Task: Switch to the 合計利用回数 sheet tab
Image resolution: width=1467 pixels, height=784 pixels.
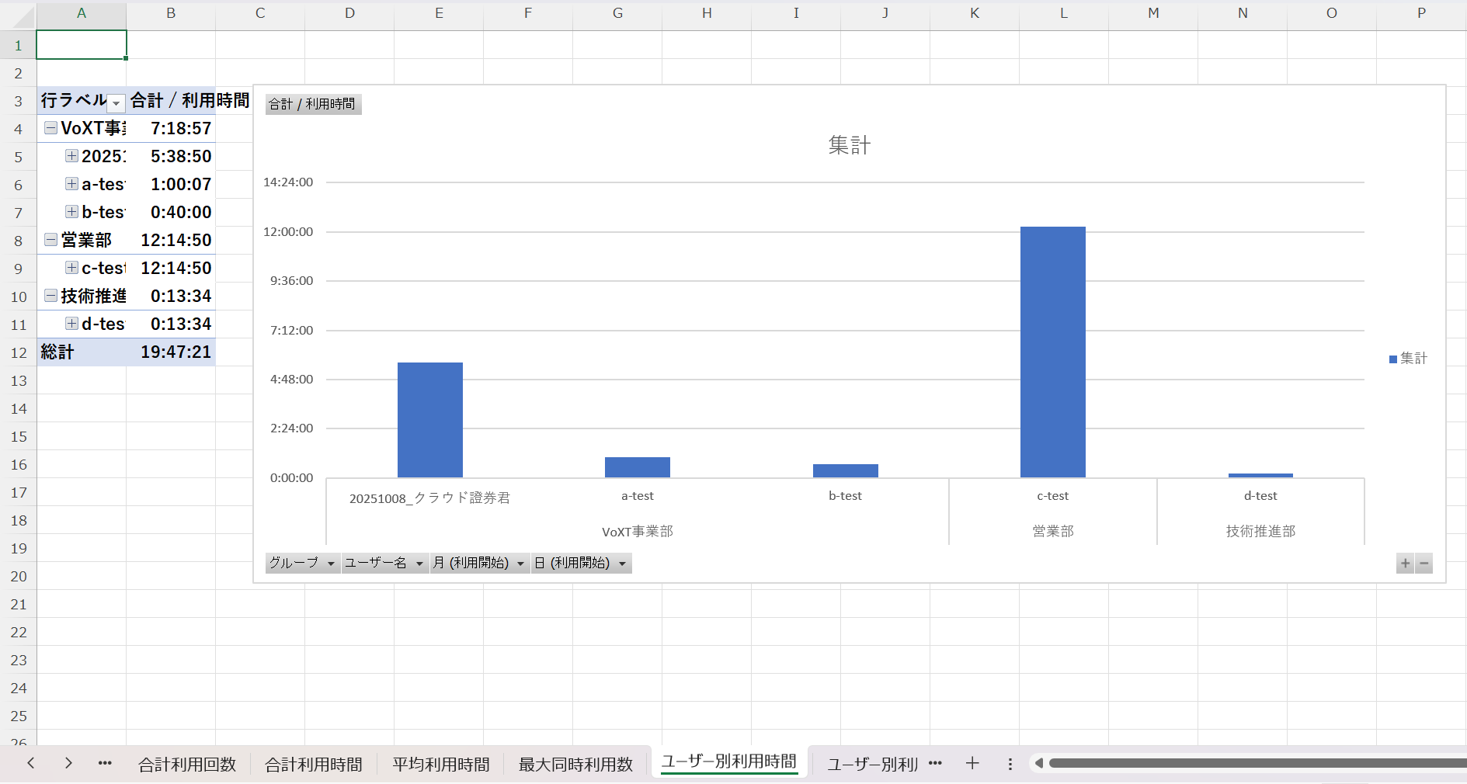Action: [x=187, y=765]
